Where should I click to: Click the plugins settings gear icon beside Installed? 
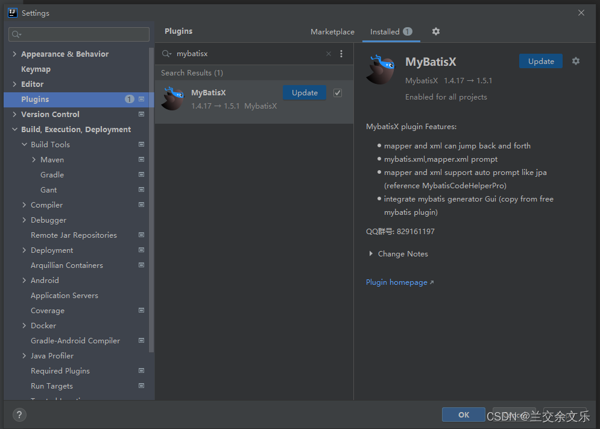coord(436,31)
